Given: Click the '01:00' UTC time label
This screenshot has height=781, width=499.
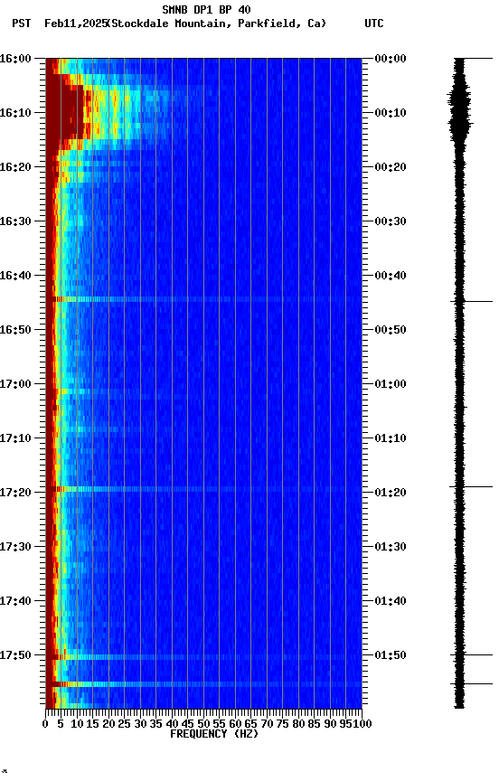Looking at the screenshot, I should coord(391,384).
